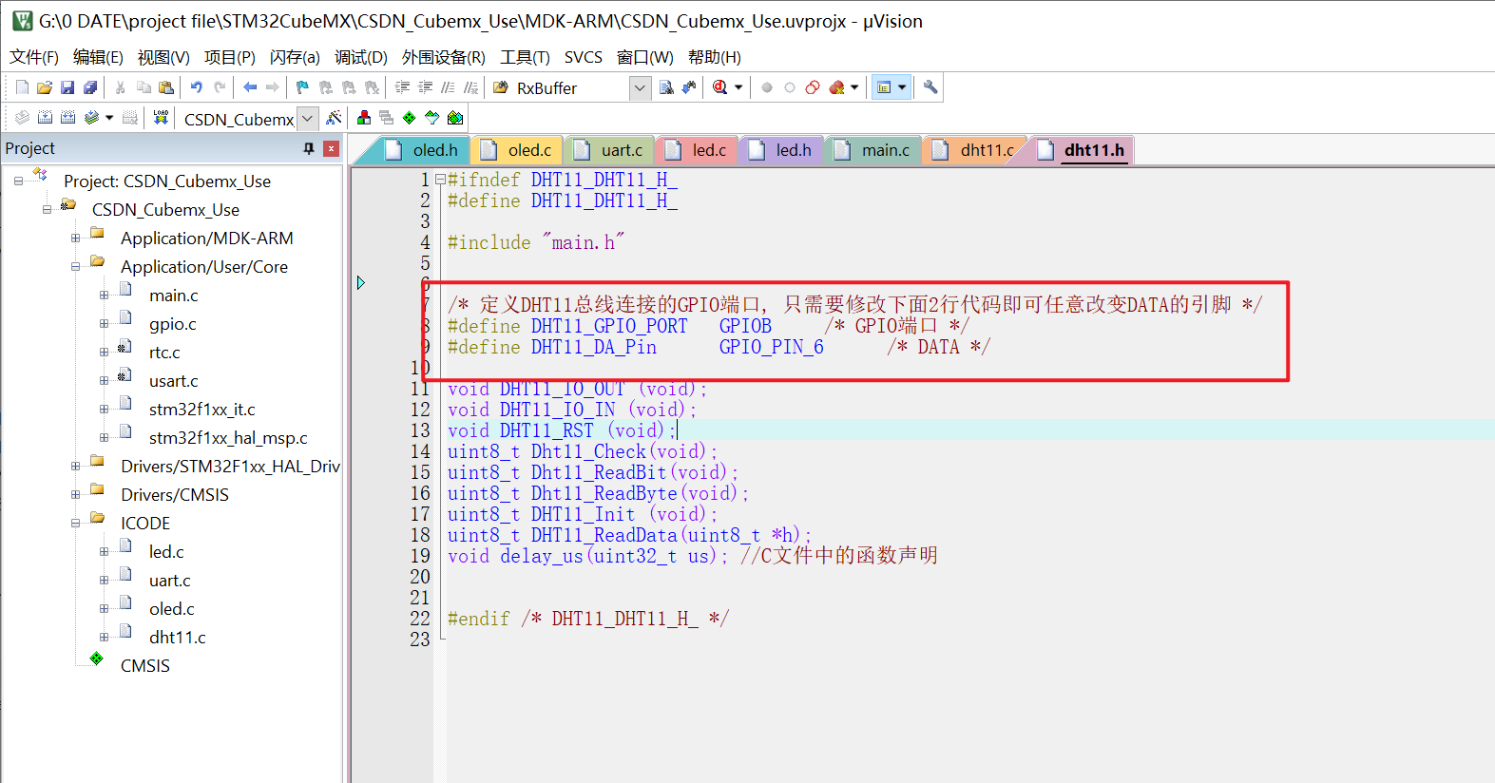
Task: Undo the last edit
Action: [197, 87]
